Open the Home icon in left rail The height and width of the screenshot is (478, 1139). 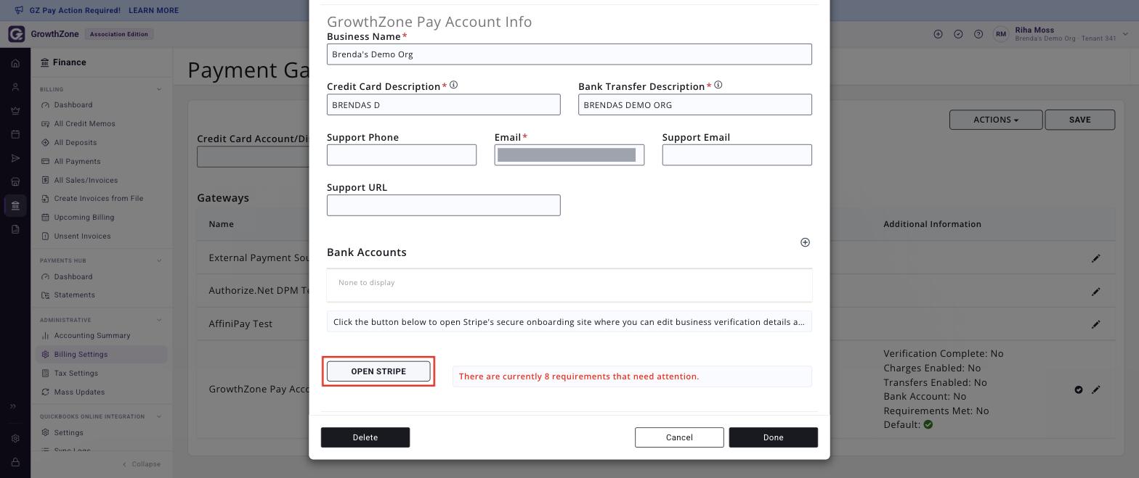[x=15, y=63]
